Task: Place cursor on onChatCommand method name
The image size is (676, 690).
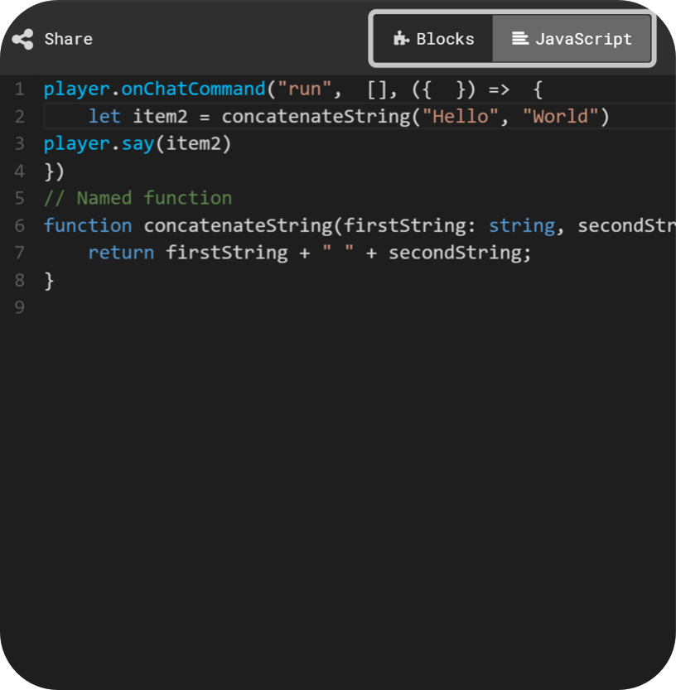Action: point(192,89)
